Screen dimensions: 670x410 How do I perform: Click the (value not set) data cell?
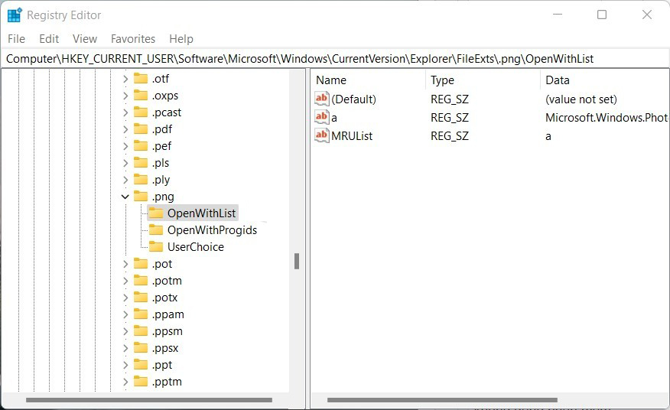coord(581,99)
